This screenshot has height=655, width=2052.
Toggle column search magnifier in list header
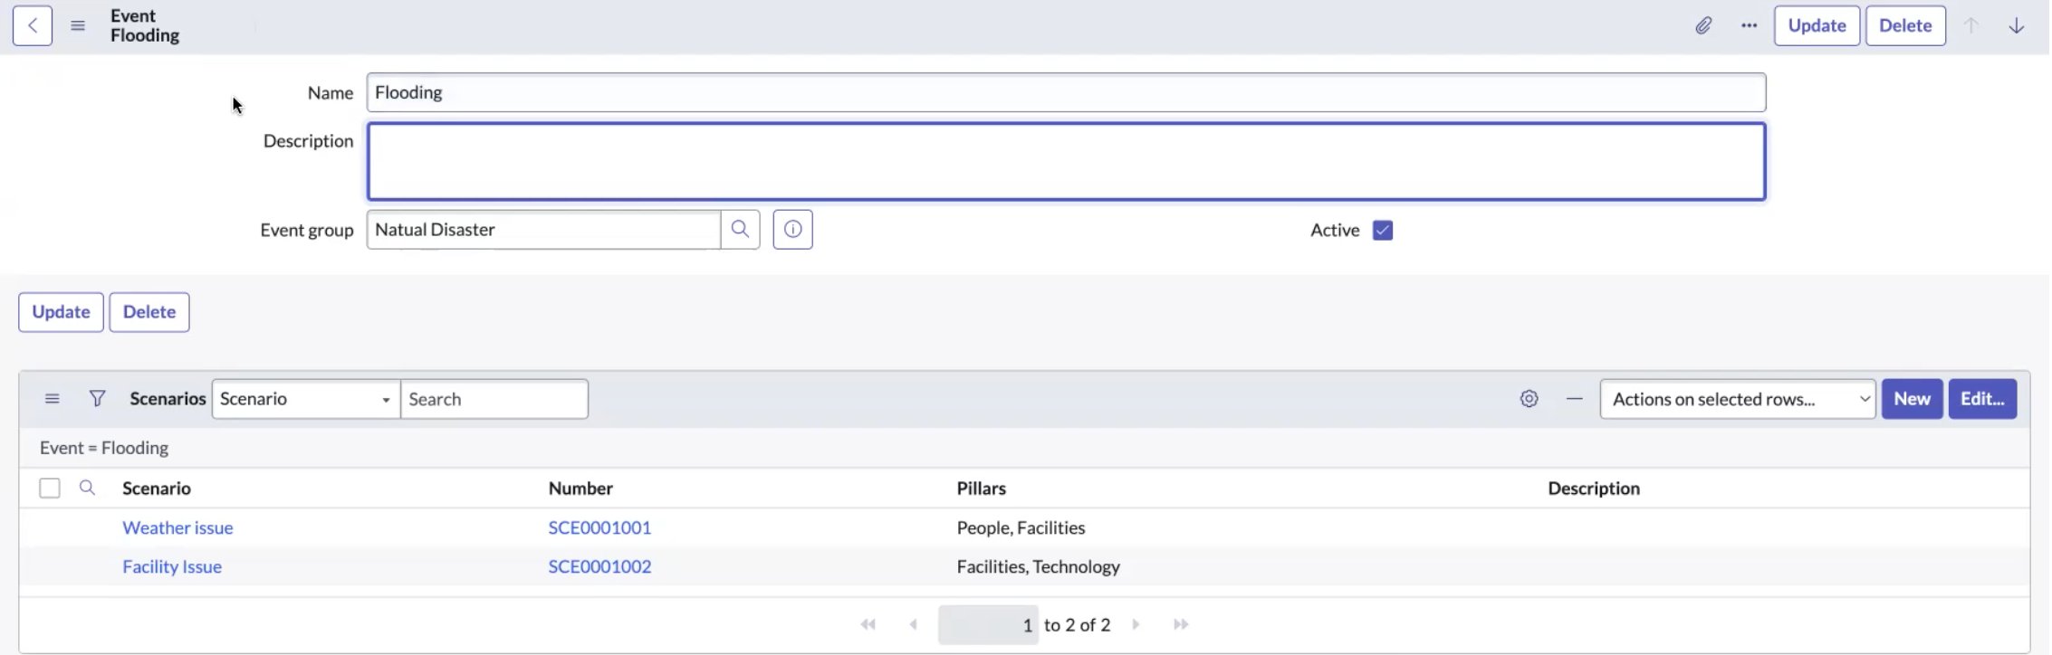(87, 488)
